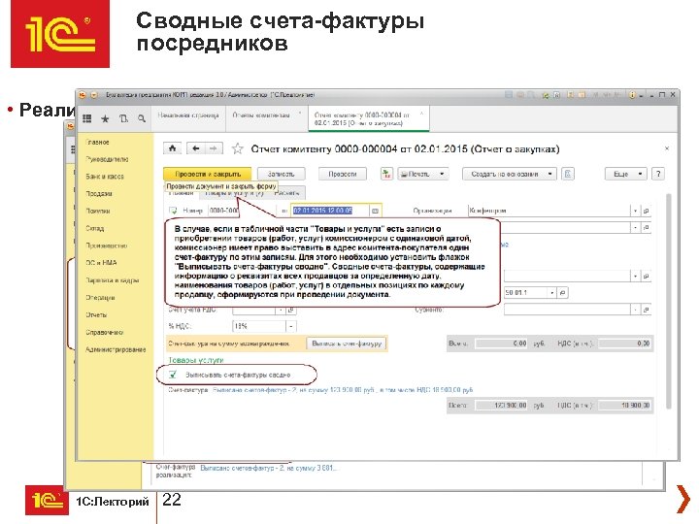This screenshot has height=524, width=699.
Task: Expand the 50.01.1 account dropdown
Action: coord(552,293)
